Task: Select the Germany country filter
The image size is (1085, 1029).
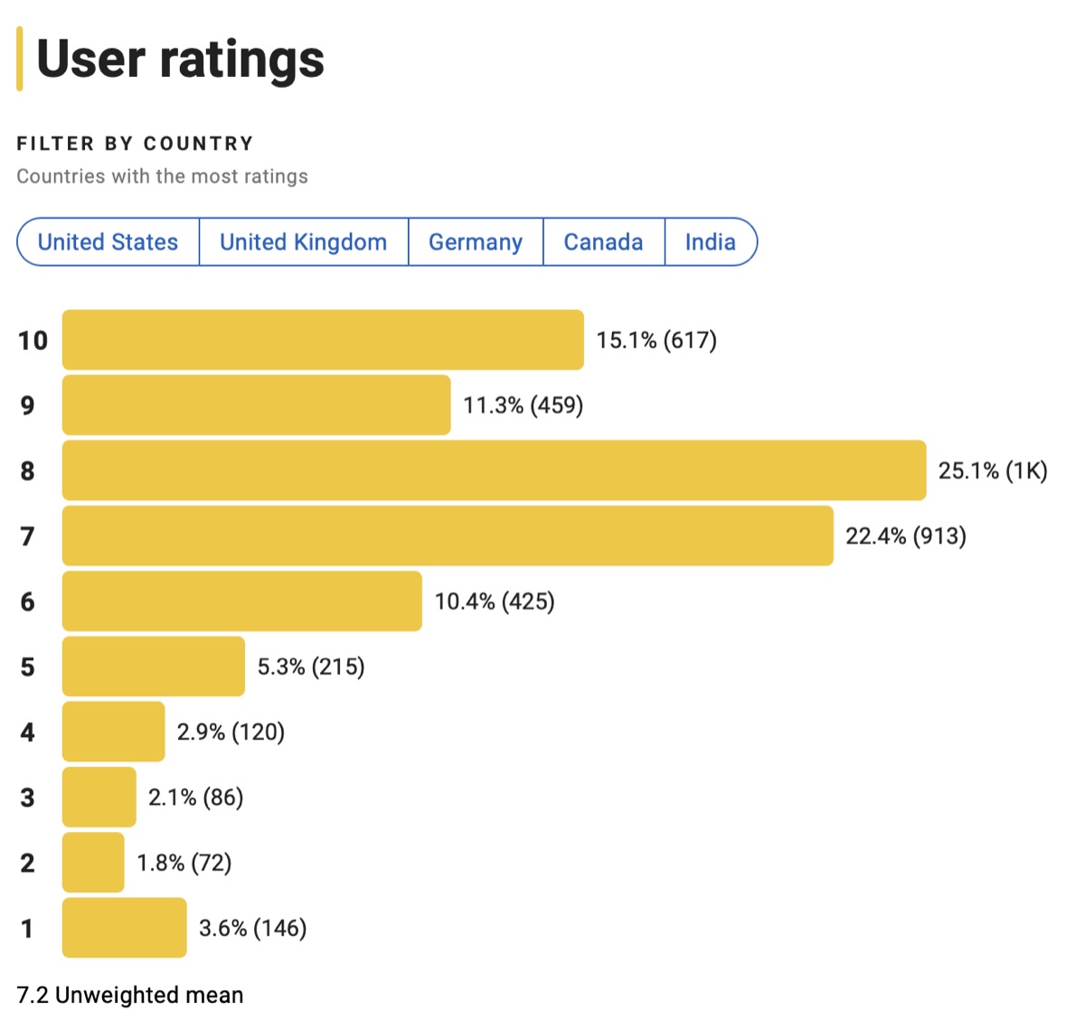Action: click(476, 242)
